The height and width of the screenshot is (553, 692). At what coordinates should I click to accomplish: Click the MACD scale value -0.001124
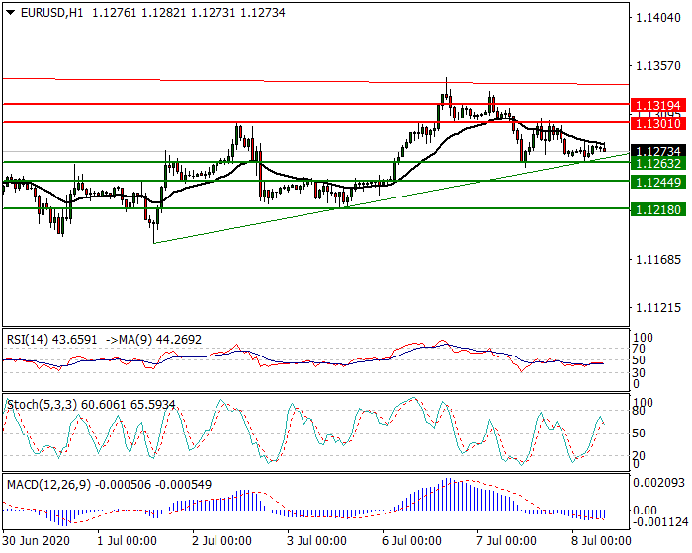click(660, 522)
